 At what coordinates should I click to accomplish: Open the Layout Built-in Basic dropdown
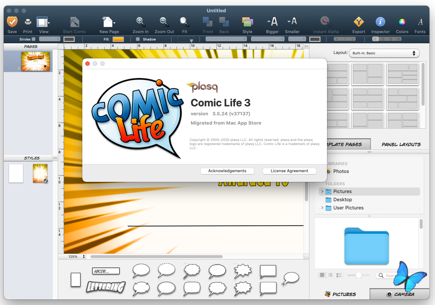(384, 53)
